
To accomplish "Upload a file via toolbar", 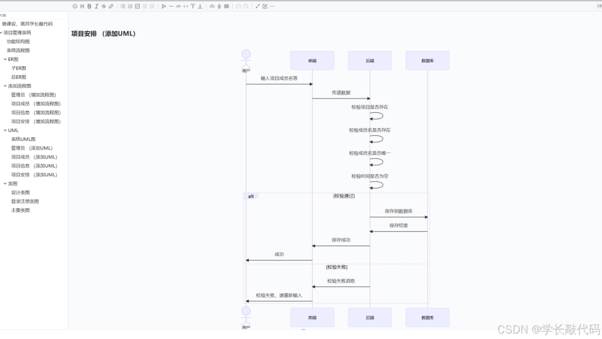I will click(x=212, y=6).
